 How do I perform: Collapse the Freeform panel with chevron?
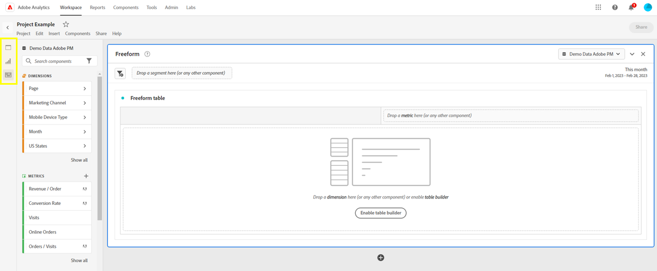click(x=632, y=54)
